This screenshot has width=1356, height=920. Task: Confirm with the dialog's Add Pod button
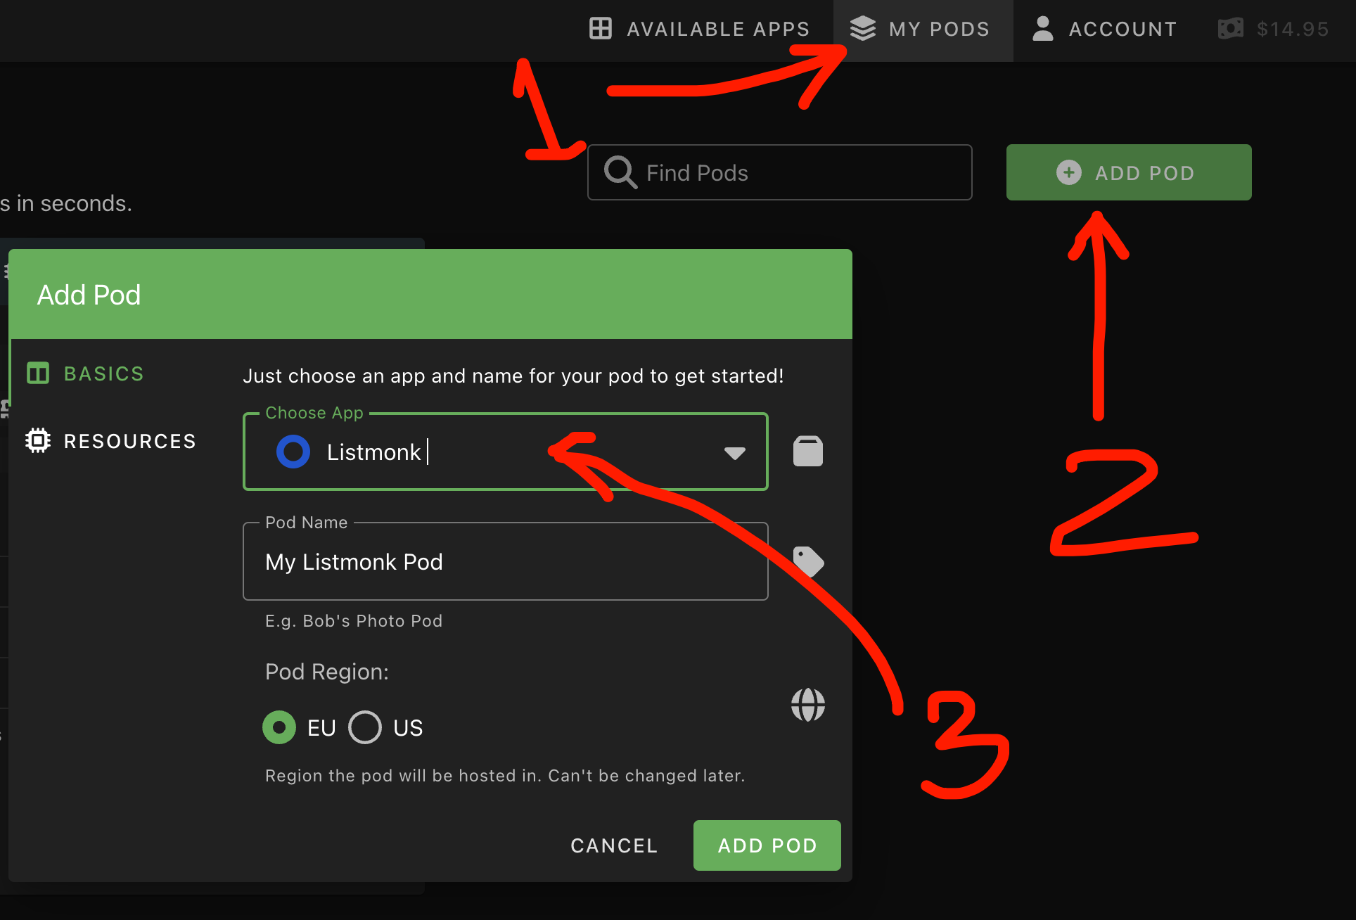pyautogui.click(x=767, y=845)
